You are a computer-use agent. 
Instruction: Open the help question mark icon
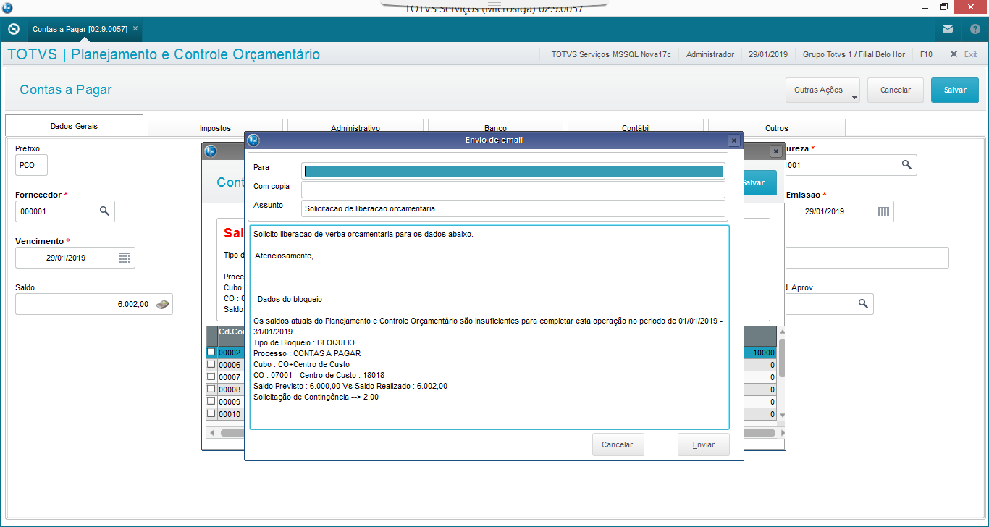(x=975, y=29)
